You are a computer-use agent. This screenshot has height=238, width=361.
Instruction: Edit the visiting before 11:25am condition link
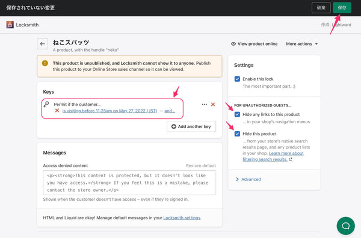coord(110,111)
